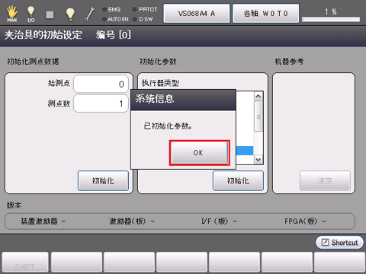
Task: Click the 已初始化参数。 message text
Action: pos(168,126)
